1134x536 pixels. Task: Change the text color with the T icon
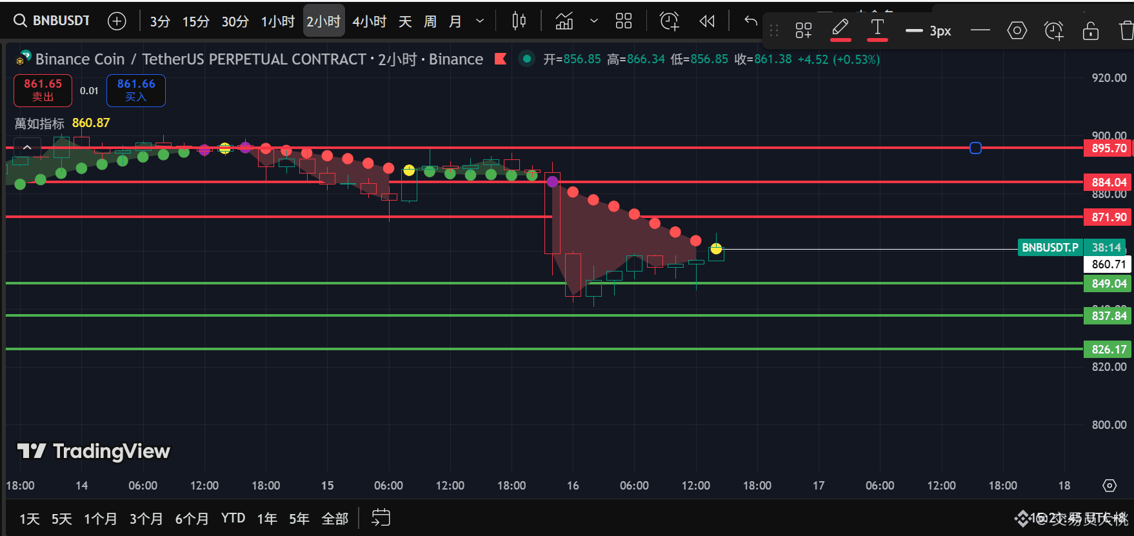[877, 29]
